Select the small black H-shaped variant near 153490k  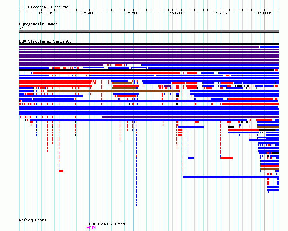click(128, 104)
